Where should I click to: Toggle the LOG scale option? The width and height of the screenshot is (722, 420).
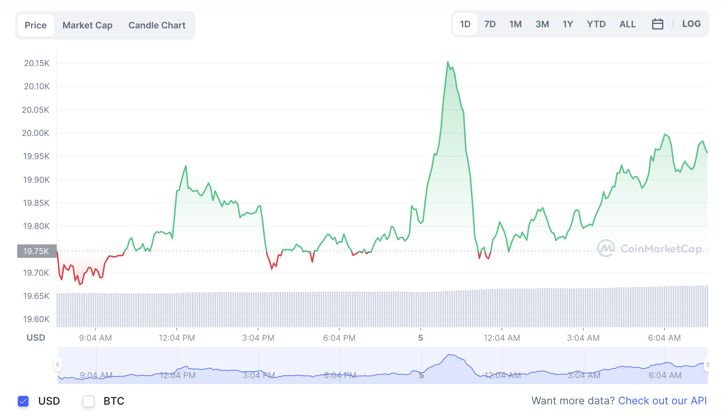click(691, 24)
